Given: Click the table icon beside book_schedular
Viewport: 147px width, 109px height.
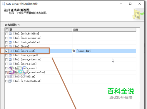Looking at the screenshot, I should click(x=10, y=42).
